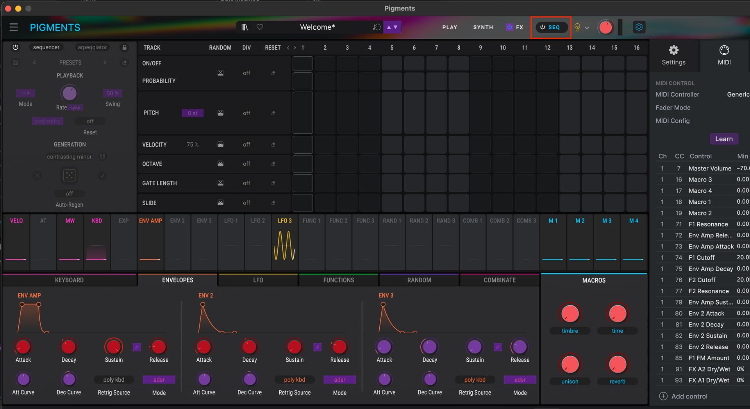Image resolution: width=750 pixels, height=409 pixels.
Task: Adjust the master volume knob
Action: pyautogui.click(x=605, y=27)
